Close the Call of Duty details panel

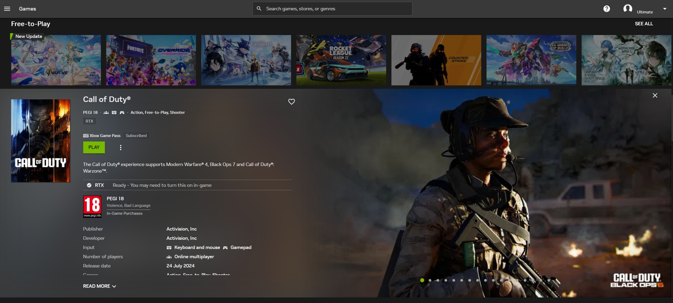(x=655, y=95)
